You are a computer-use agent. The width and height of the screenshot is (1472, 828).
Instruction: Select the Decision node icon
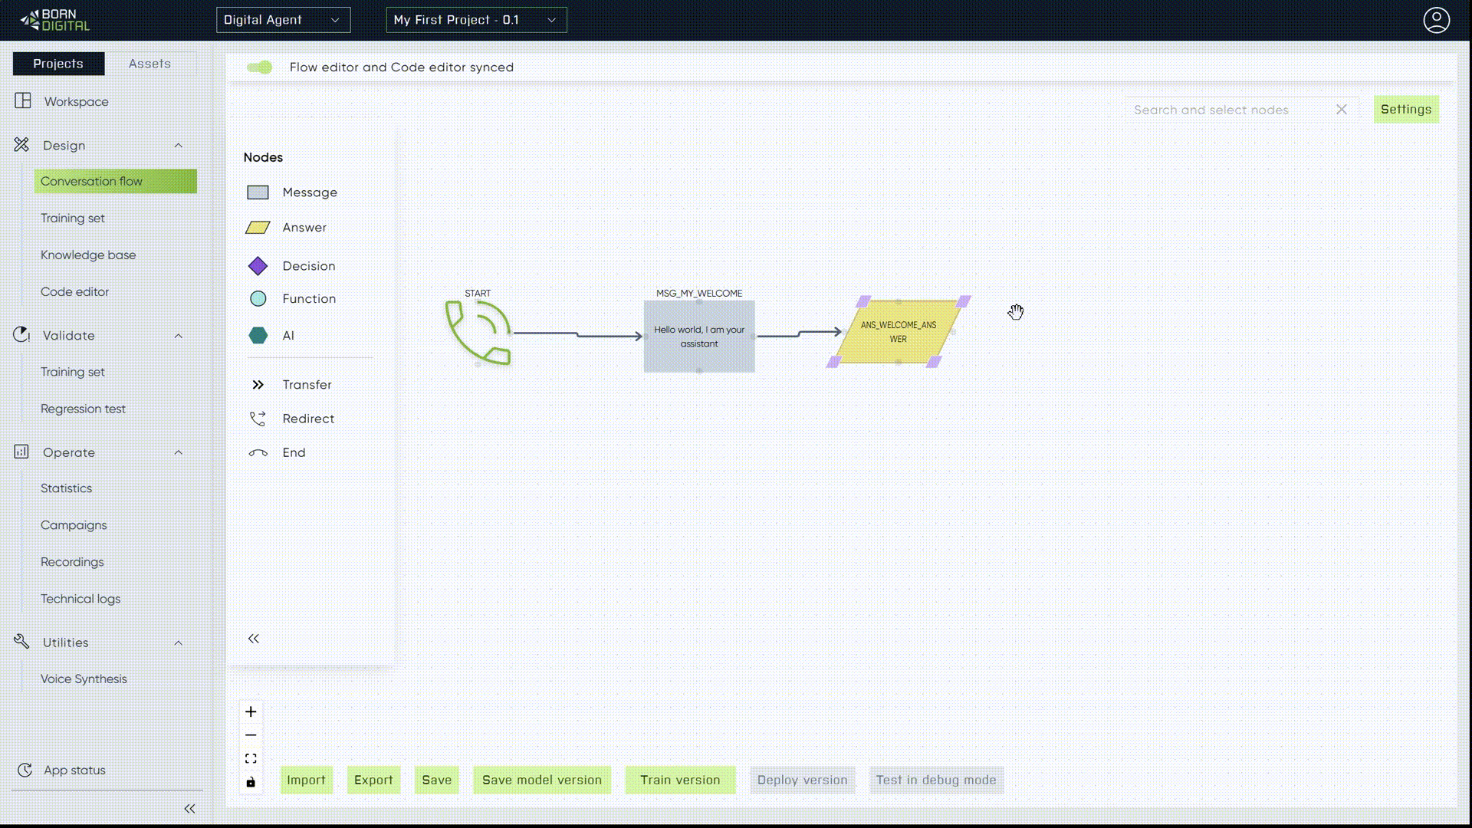[x=258, y=265]
